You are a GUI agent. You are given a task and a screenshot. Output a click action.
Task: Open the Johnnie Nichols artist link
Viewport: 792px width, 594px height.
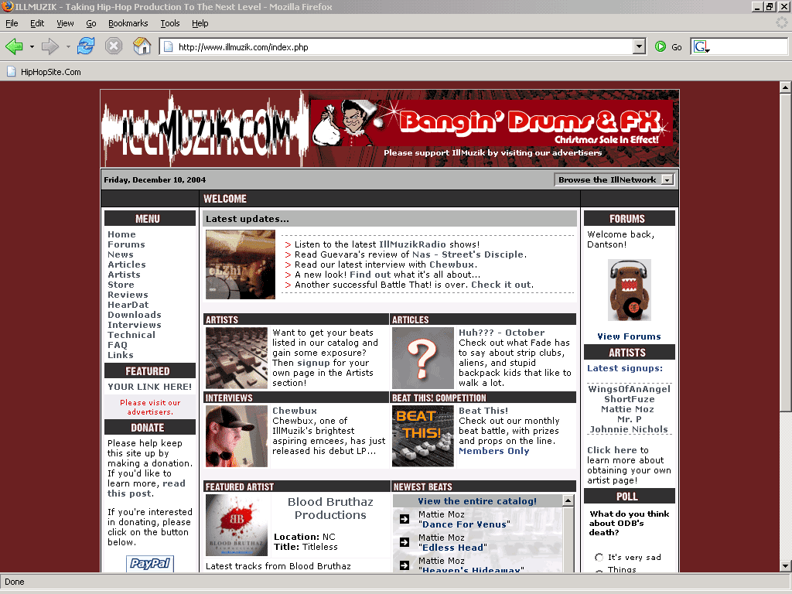[x=629, y=429]
